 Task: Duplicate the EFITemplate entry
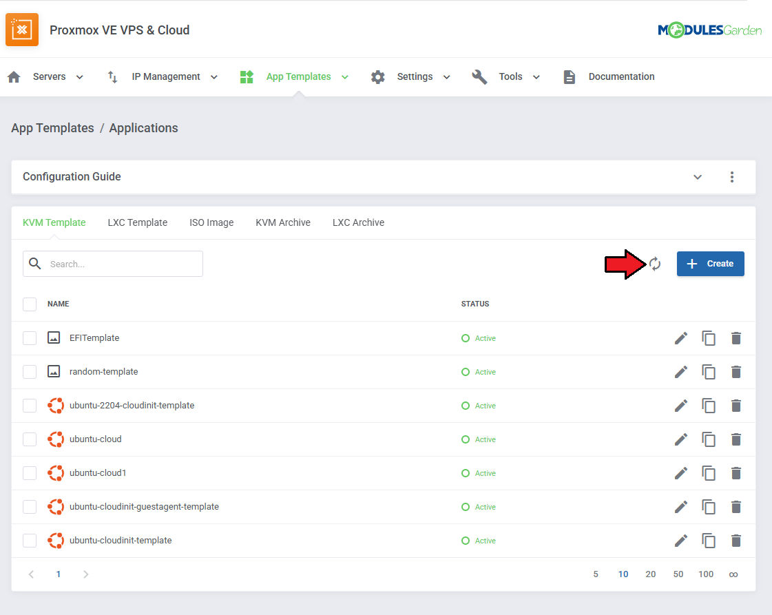[709, 338]
